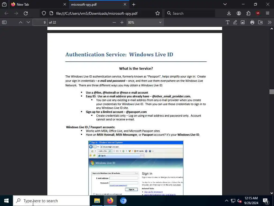Show site information for local file

(x=51, y=13)
